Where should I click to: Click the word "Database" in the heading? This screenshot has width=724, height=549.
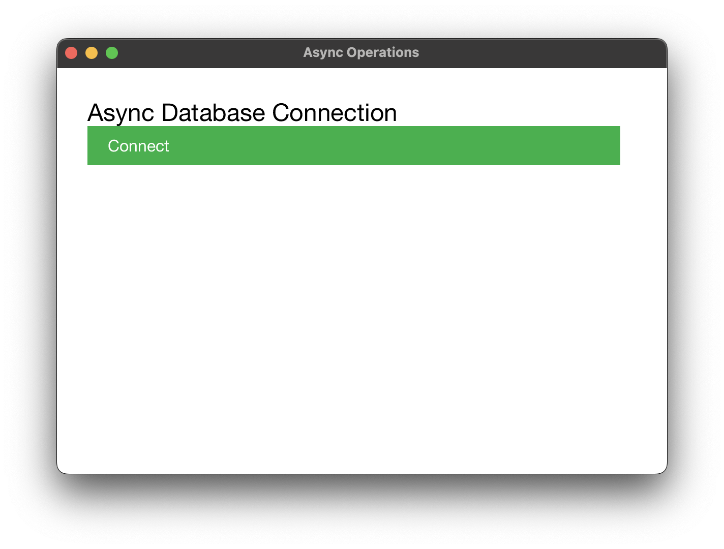tap(213, 113)
